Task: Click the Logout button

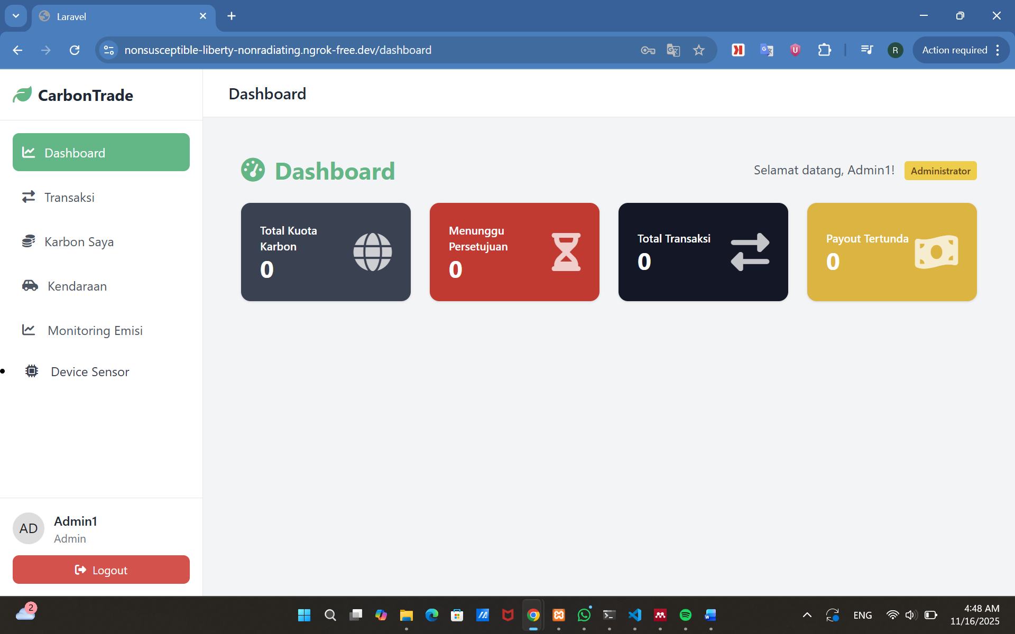Action: point(101,570)
